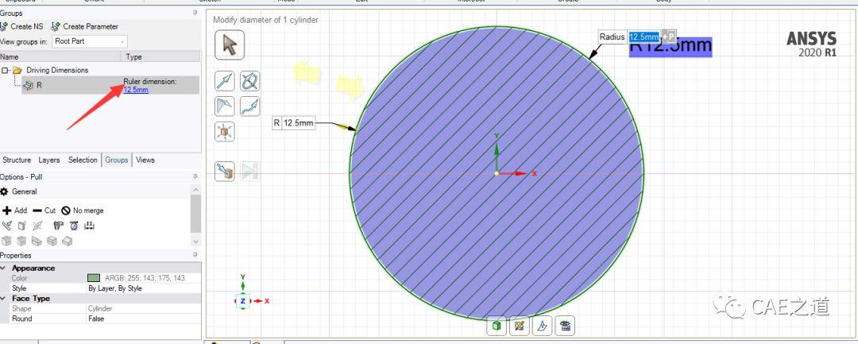
Task: Click the second gray box icon in Pull options
Action: point(22,241)
